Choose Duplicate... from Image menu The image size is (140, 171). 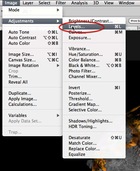pos(32,93)
